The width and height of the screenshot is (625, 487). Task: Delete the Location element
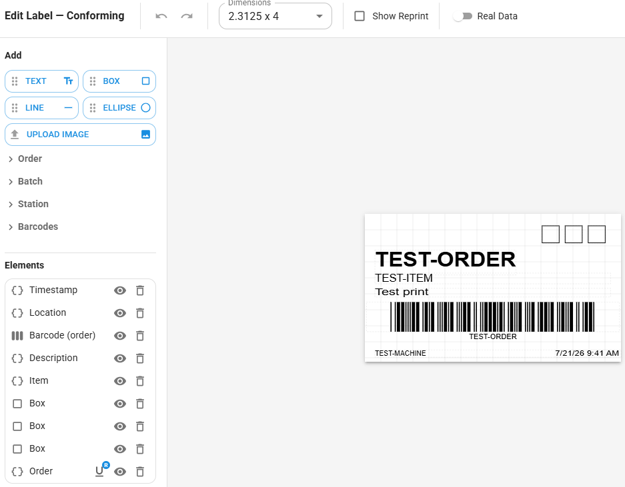click(140, 313)
